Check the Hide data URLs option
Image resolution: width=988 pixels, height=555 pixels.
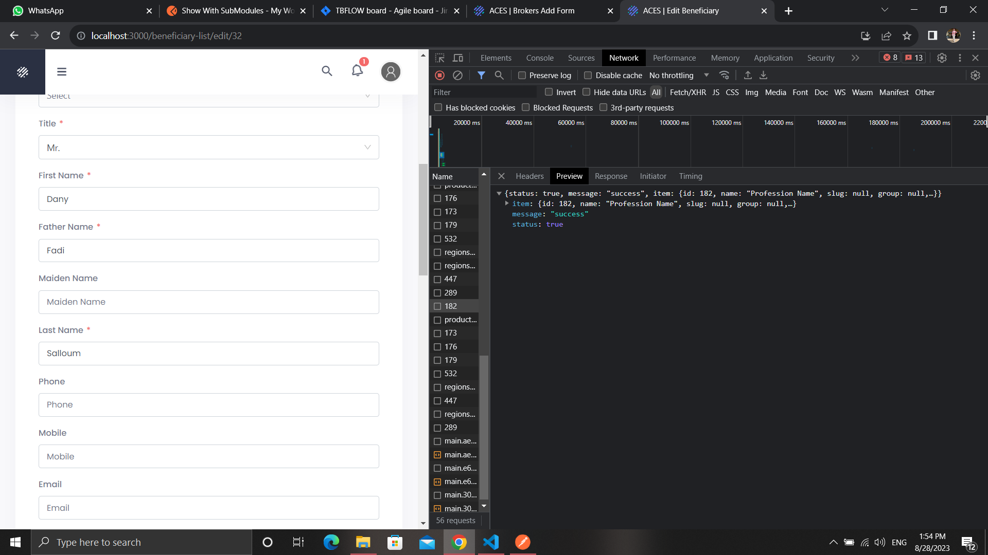586,92
